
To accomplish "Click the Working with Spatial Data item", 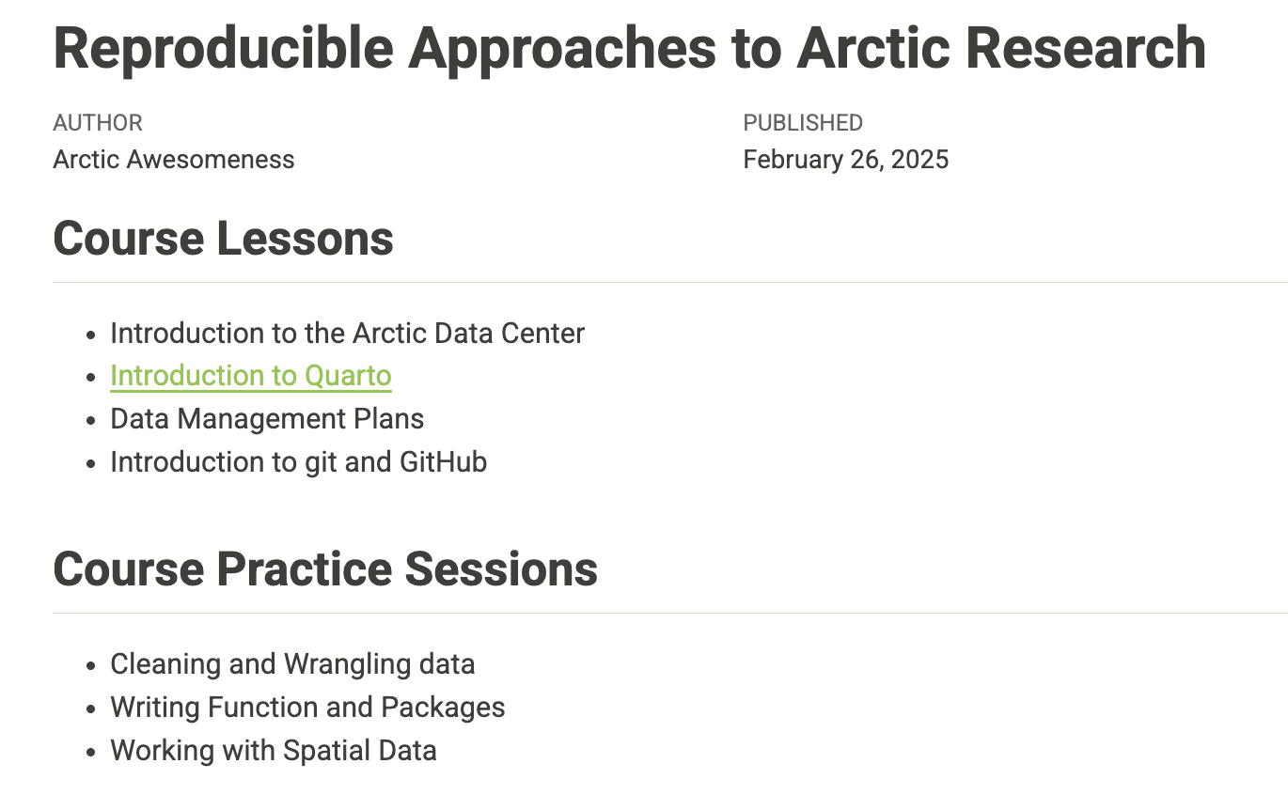I will click(273, 751).
